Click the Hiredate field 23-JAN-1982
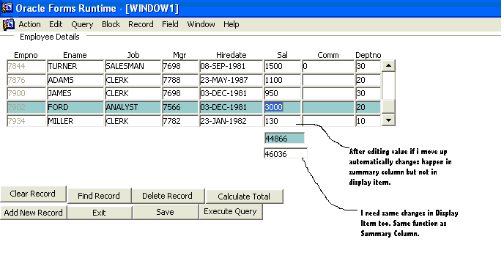The image size is (504, 264). 231,121
